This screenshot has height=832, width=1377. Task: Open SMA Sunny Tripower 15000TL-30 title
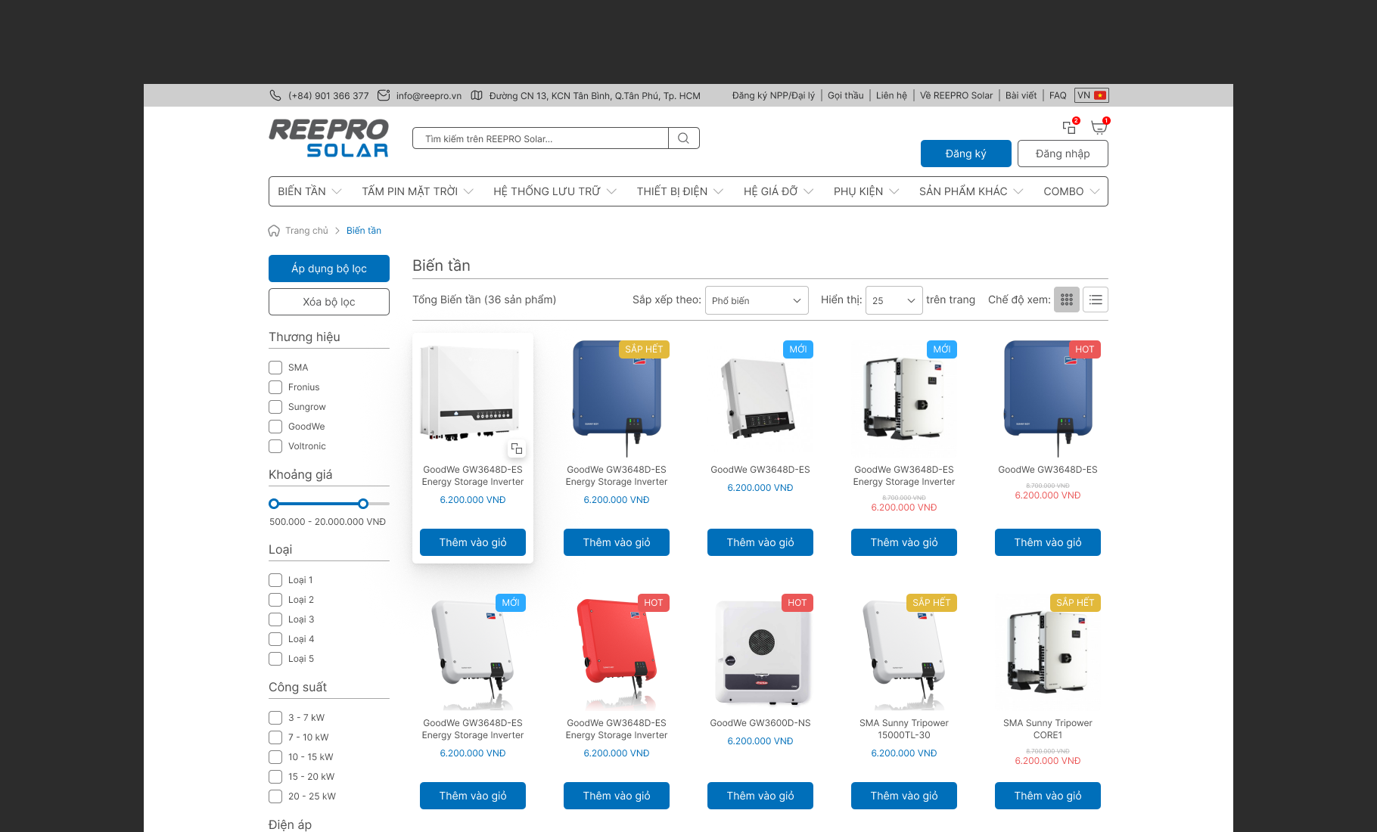point(904,729)
